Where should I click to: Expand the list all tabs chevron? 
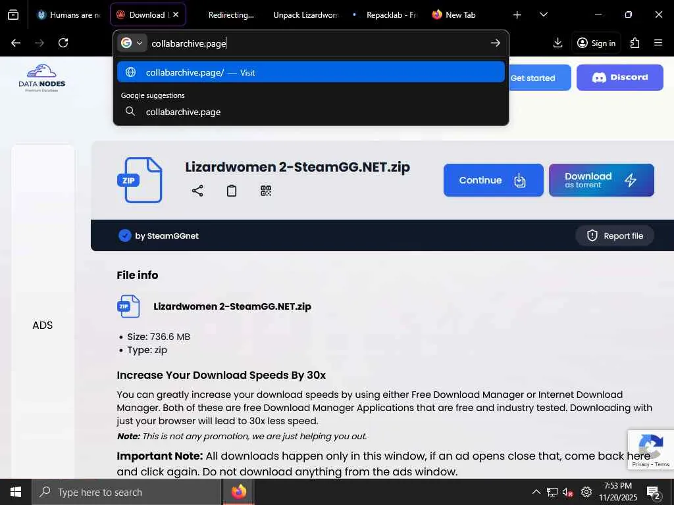(x=543, y=15)
